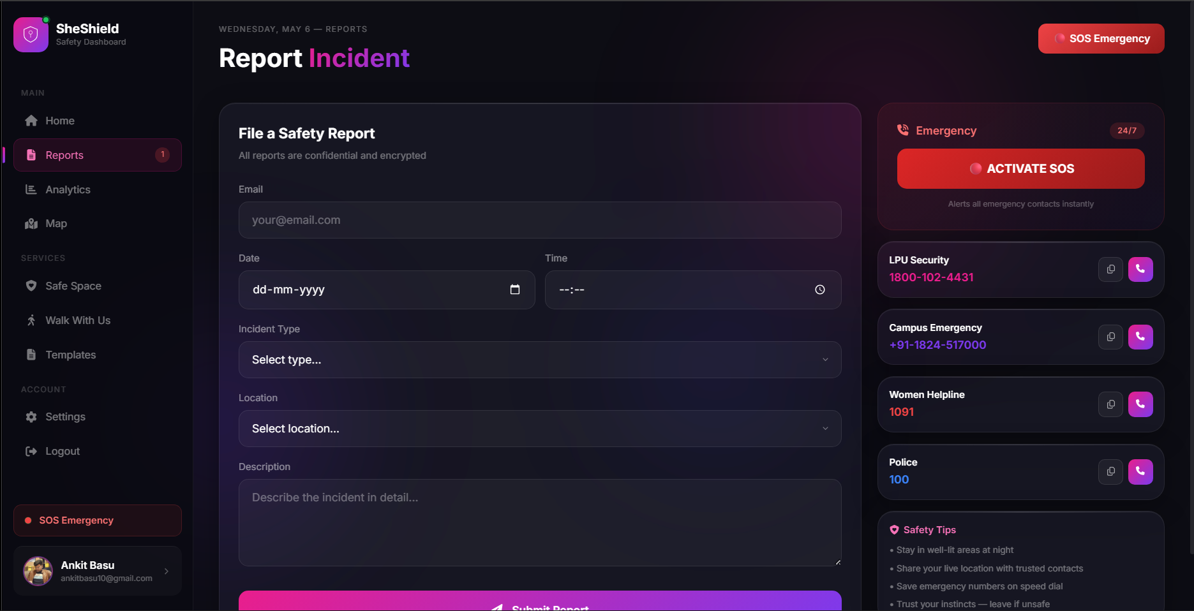1194x611 pixels.
Task: Click the email ankitbasu10@gmail.com
Action: (107, 578)
